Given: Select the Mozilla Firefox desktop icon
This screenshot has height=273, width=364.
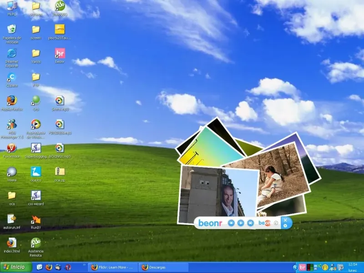Looking at the screenshot, I should point(12,103).
